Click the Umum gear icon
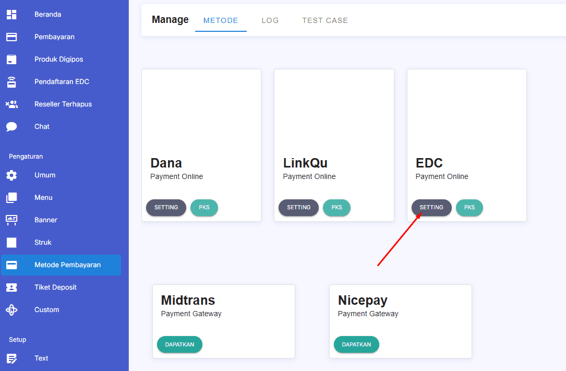The width and height of the screenshot is (566, 371). [x=11, y=175]
